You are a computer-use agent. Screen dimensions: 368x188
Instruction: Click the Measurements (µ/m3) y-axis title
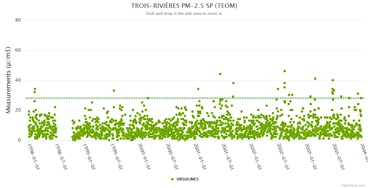(x=8, y=80)
